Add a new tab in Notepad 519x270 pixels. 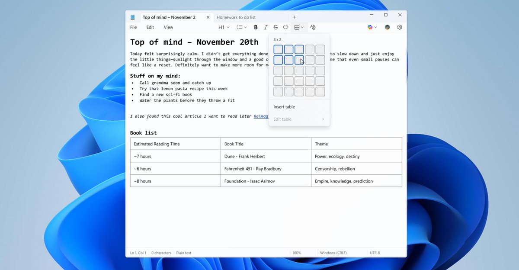(295, 17)
